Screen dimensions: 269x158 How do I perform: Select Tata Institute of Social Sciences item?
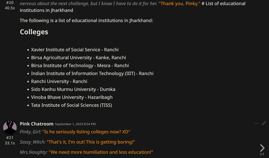(x=71, y=105)
